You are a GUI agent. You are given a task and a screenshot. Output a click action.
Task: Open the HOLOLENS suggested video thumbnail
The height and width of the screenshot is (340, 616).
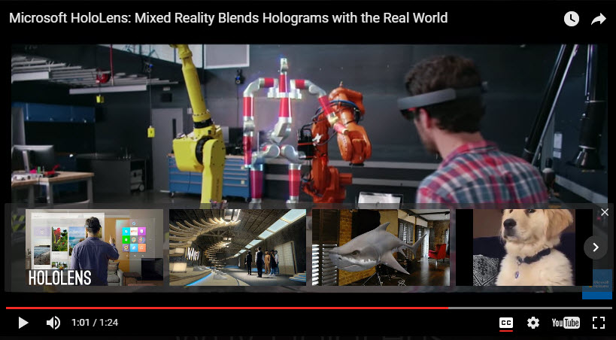[94, 247]
